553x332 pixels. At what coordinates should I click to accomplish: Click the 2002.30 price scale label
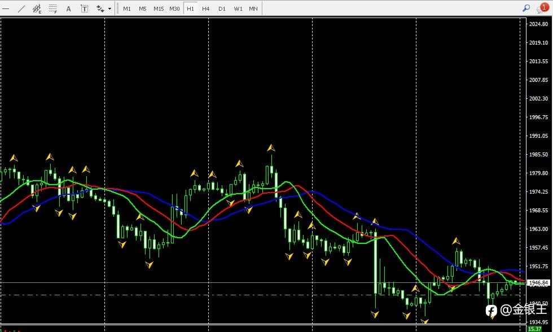click(x=538, y=98)
